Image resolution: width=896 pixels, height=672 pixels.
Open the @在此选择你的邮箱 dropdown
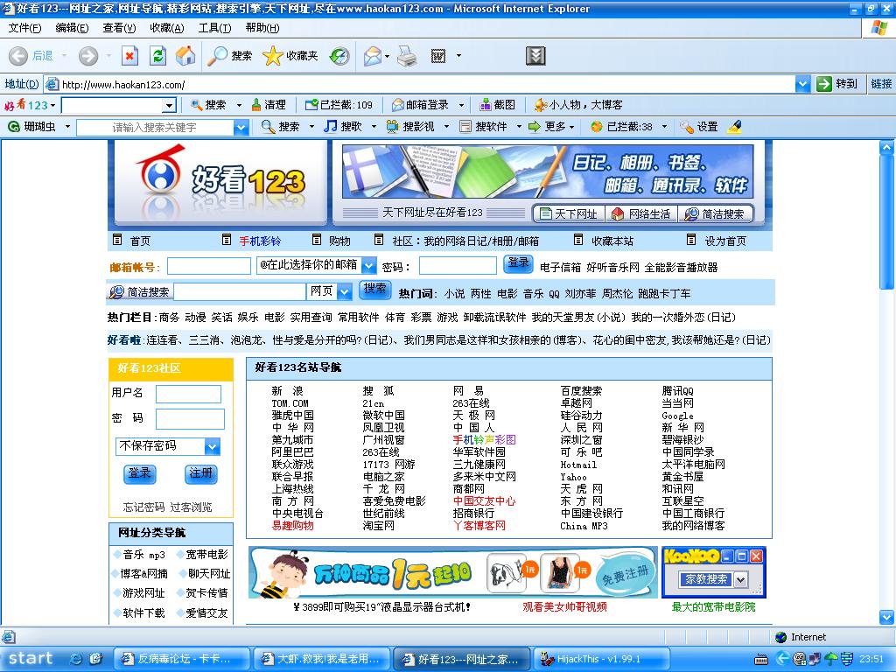(369, 265)
